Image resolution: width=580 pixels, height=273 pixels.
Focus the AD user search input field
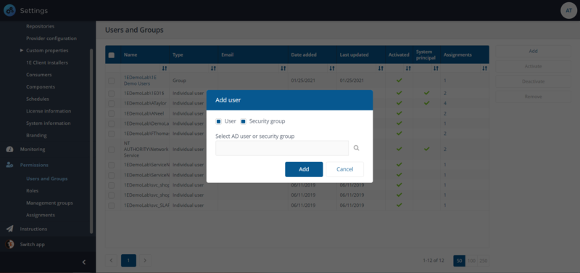tap(282, 148)
